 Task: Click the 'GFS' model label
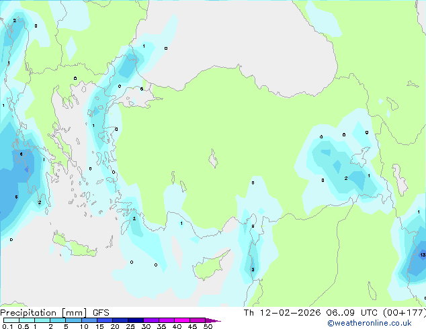click(x=101, y=313)
